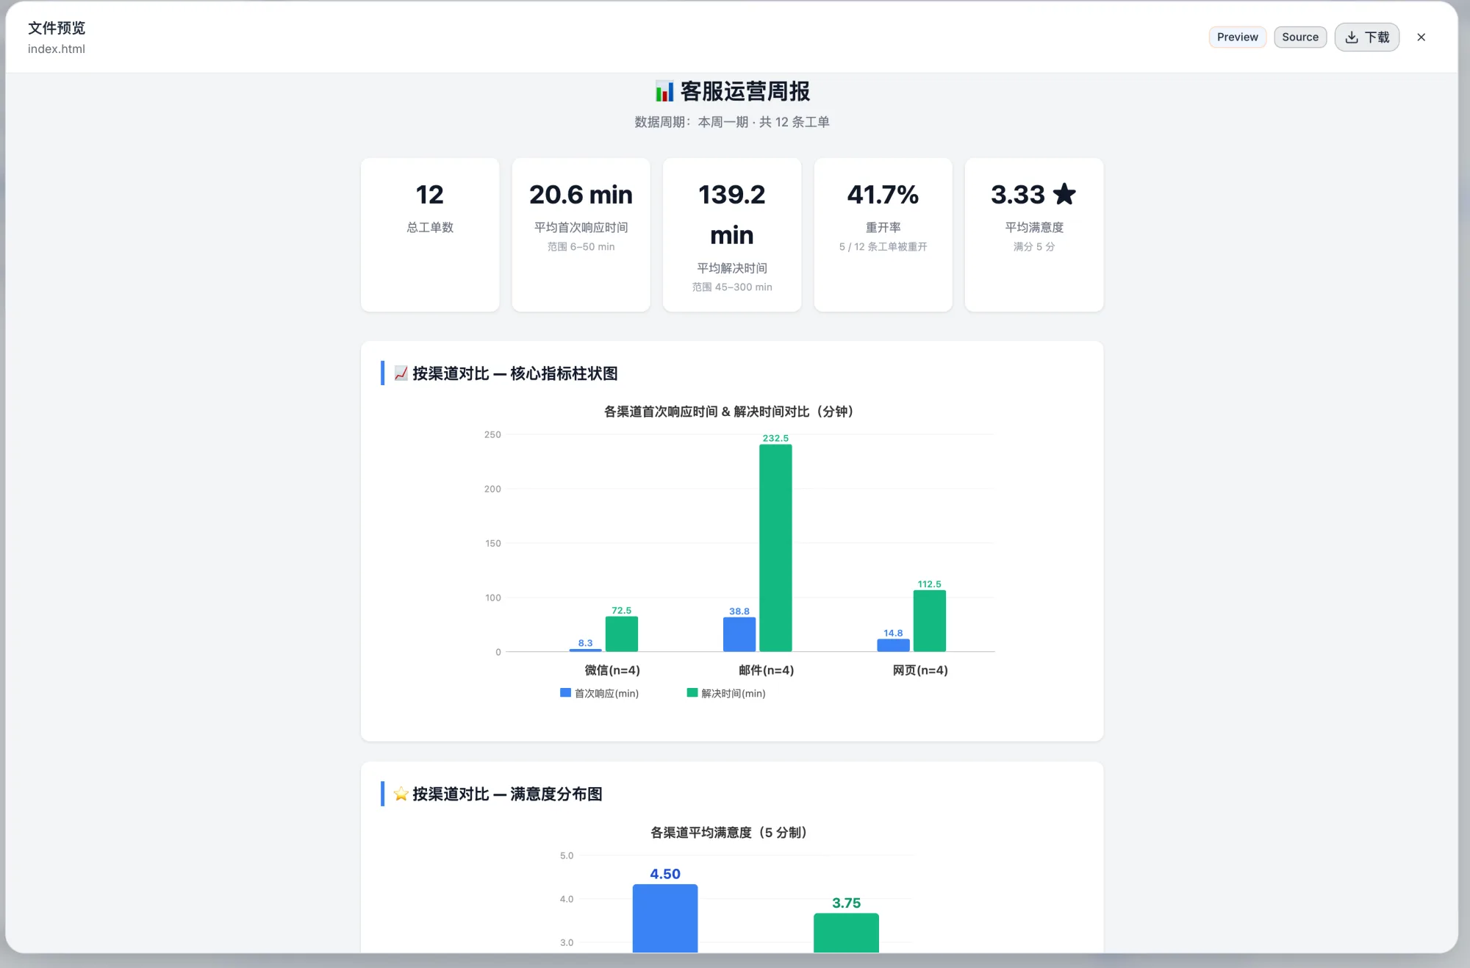Click the 5 / 12 条工单被重开 subtext
The height and width of the screenshot is (968, 1470).
pos(883,247)
